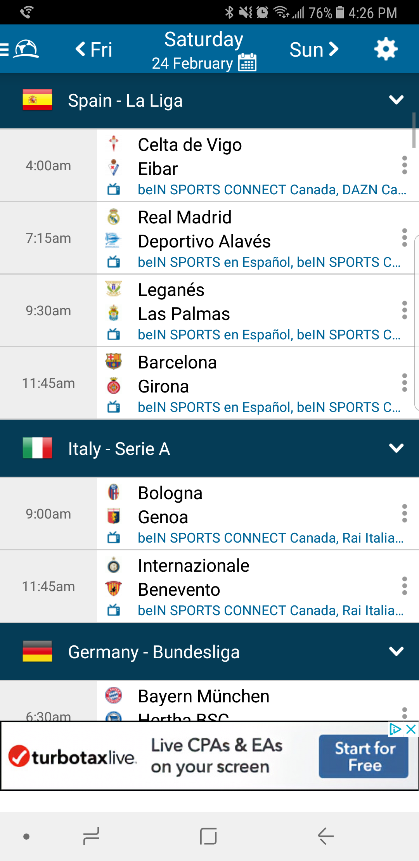Open the Leganés vs Las Palmas options menu
The image size is (419, 861).
click(x=404, y=310)
